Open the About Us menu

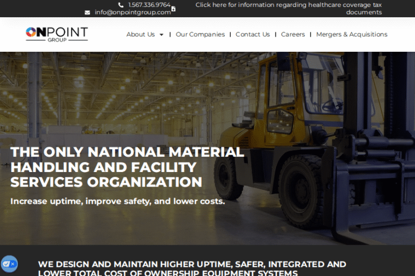(140, 34)
